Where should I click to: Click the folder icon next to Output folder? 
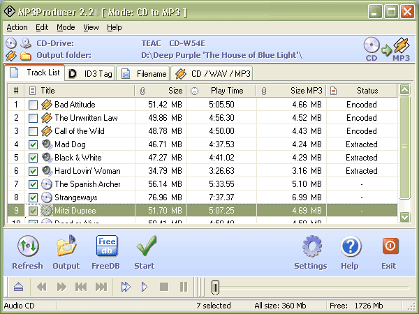pyautogui.click(x=26, y=56)
